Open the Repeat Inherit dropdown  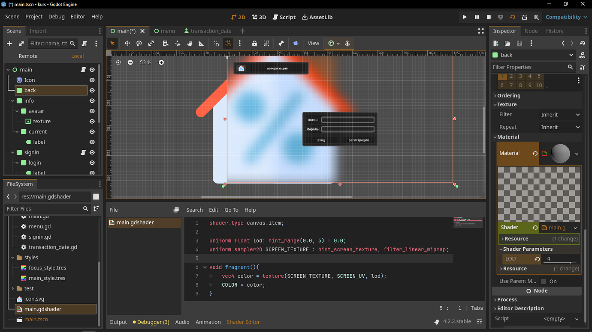560,127
